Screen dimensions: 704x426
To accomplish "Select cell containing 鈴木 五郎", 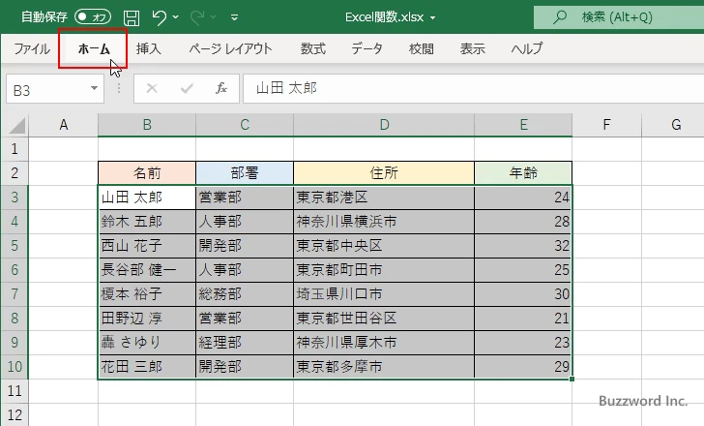I will 147,222.
